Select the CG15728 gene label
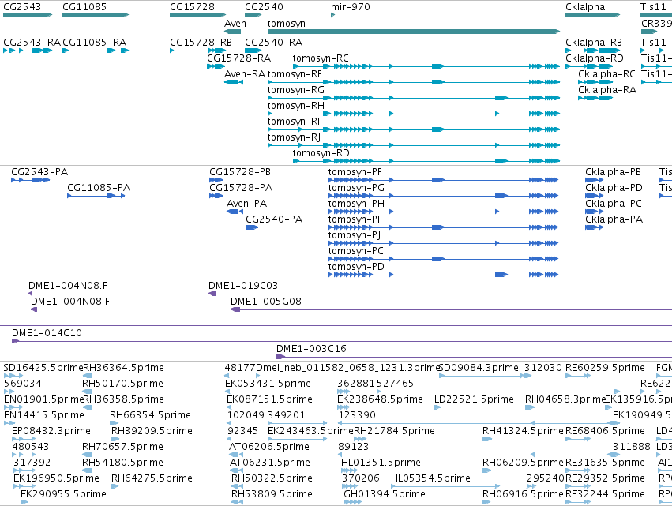672x506 pixels. coord(192,7)
